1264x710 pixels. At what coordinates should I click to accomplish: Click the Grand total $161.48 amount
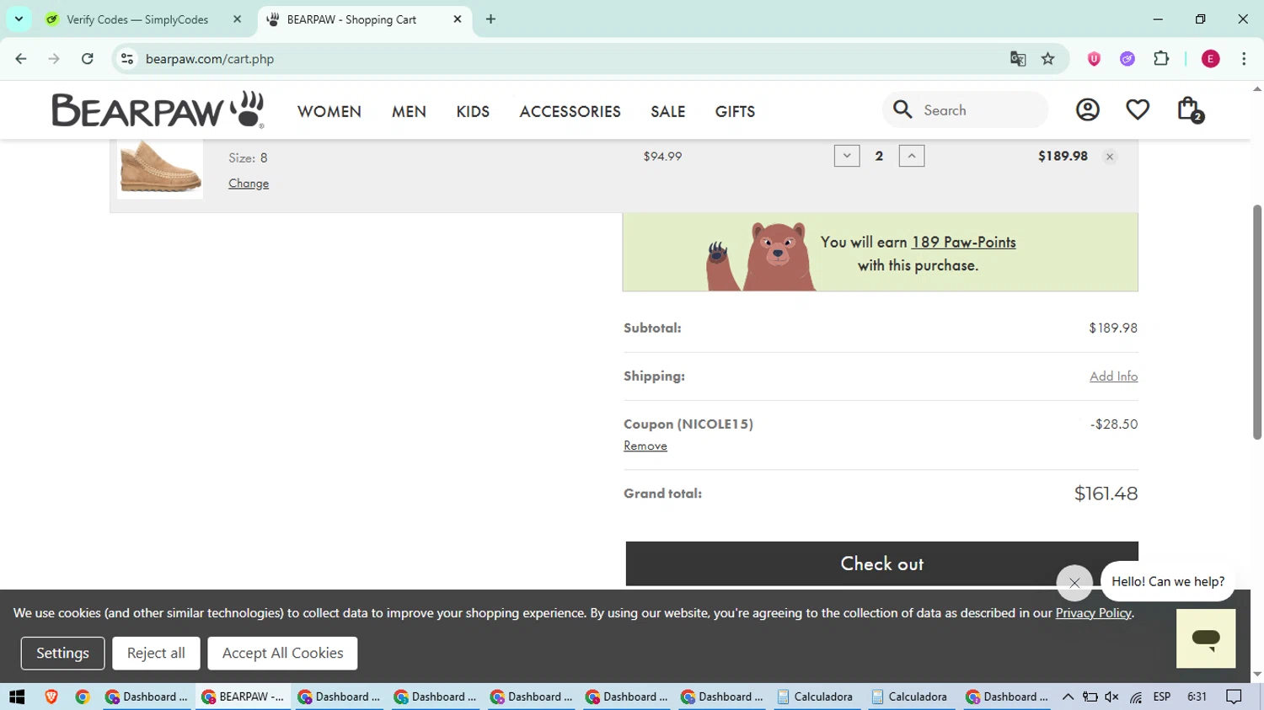1106,494
